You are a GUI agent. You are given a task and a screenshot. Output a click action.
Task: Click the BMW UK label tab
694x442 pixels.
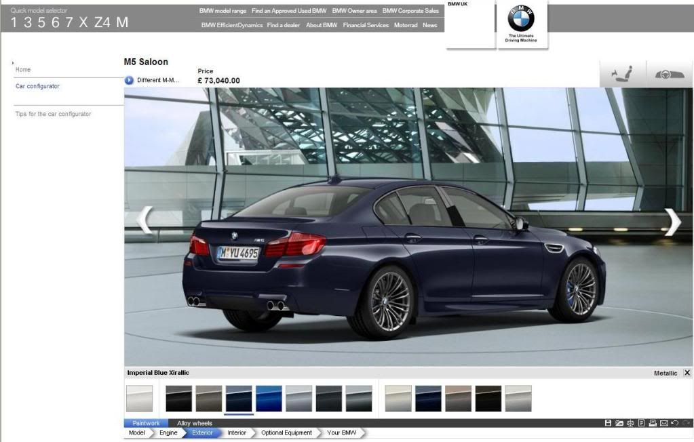[457, 4]
